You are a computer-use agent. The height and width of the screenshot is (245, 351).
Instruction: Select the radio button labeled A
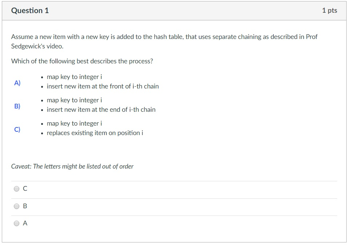16,223
